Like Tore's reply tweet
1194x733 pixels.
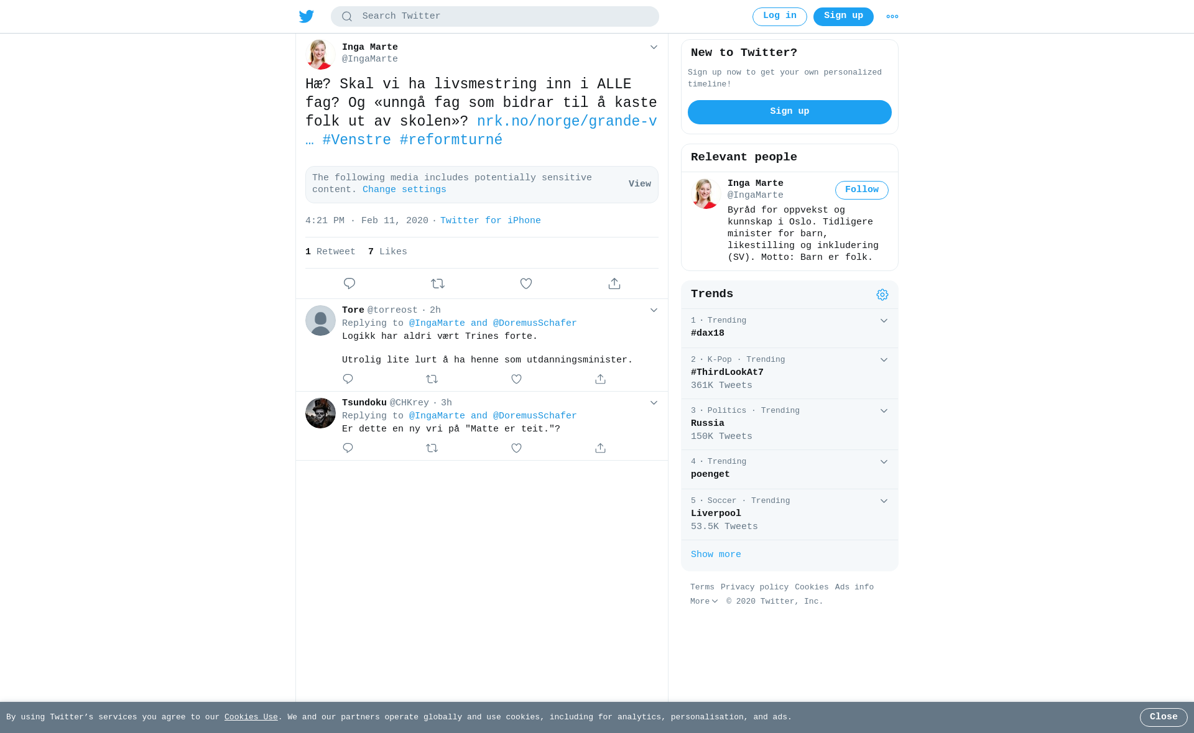pyautogui.click(x=516, y=379)
